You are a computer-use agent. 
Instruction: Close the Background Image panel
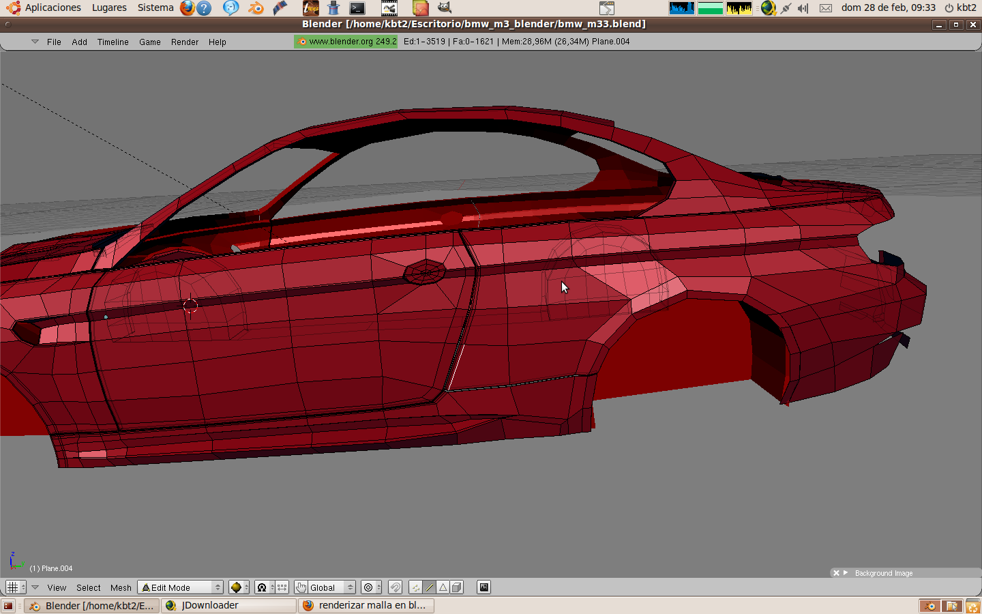click(836, 573)
